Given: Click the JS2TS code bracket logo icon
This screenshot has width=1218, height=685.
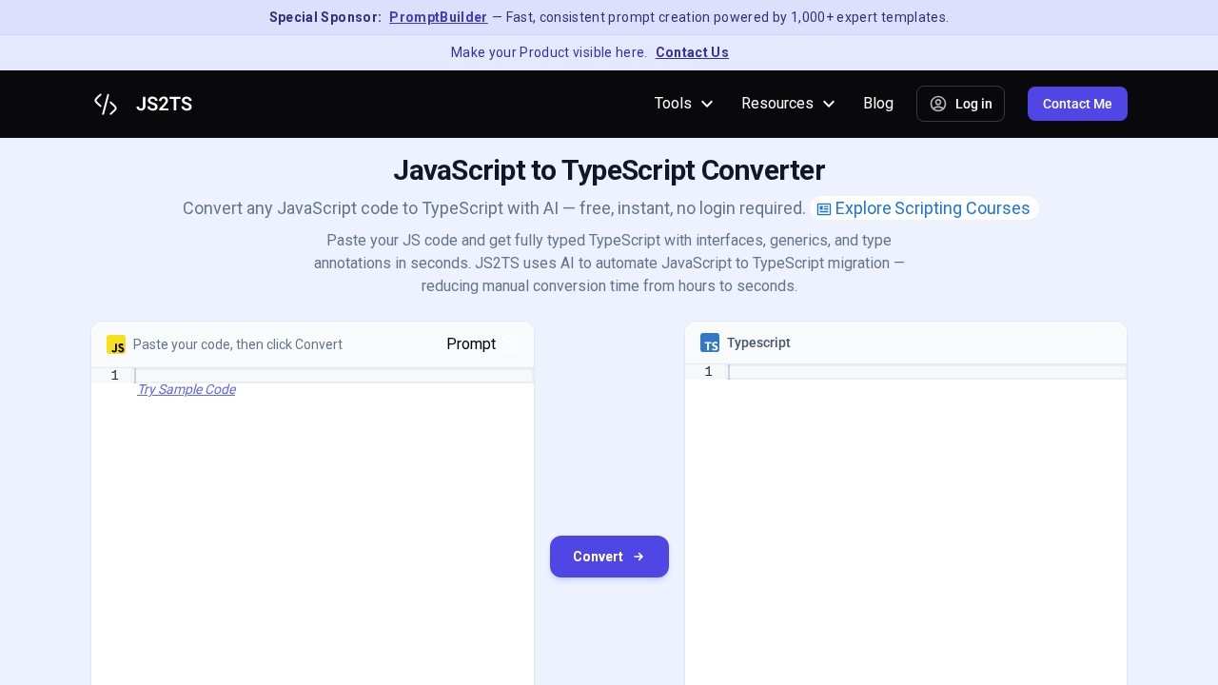Looking at the screenshot, I should (106, 104).
